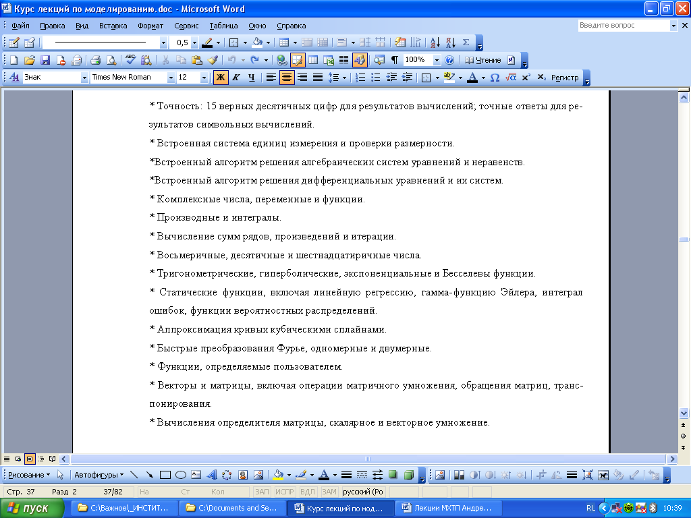Toggle show paragraph marks ¶

(x=395, y=60)
